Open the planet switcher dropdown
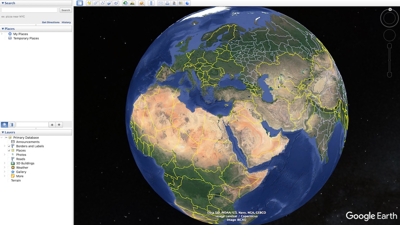The height and width of the screenshot is (225, 400). [x=142, y=3]
